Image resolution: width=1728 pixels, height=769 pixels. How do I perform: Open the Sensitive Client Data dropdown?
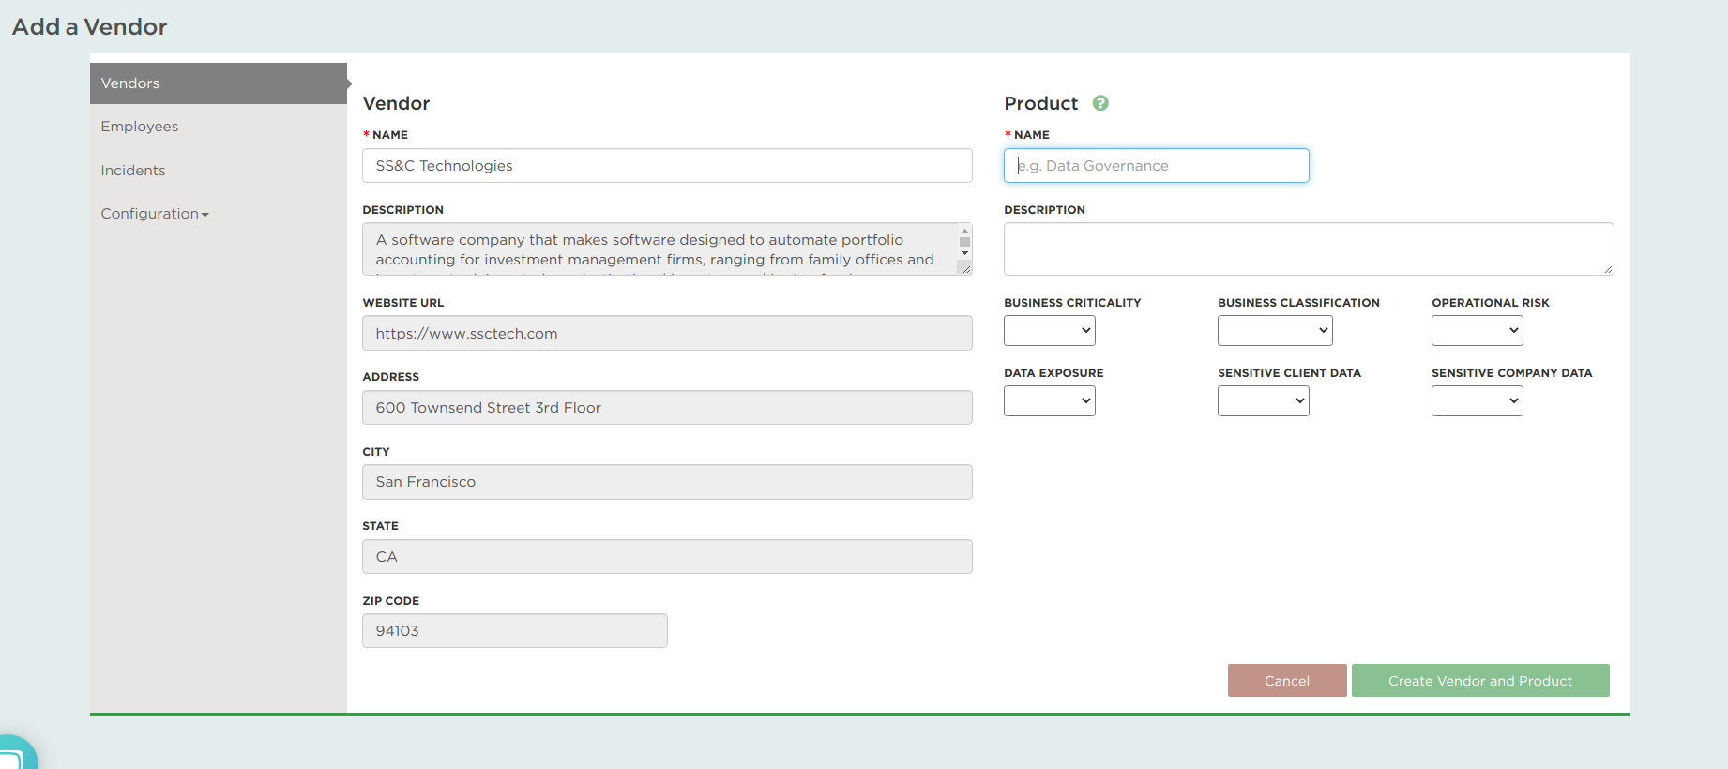1264,401
